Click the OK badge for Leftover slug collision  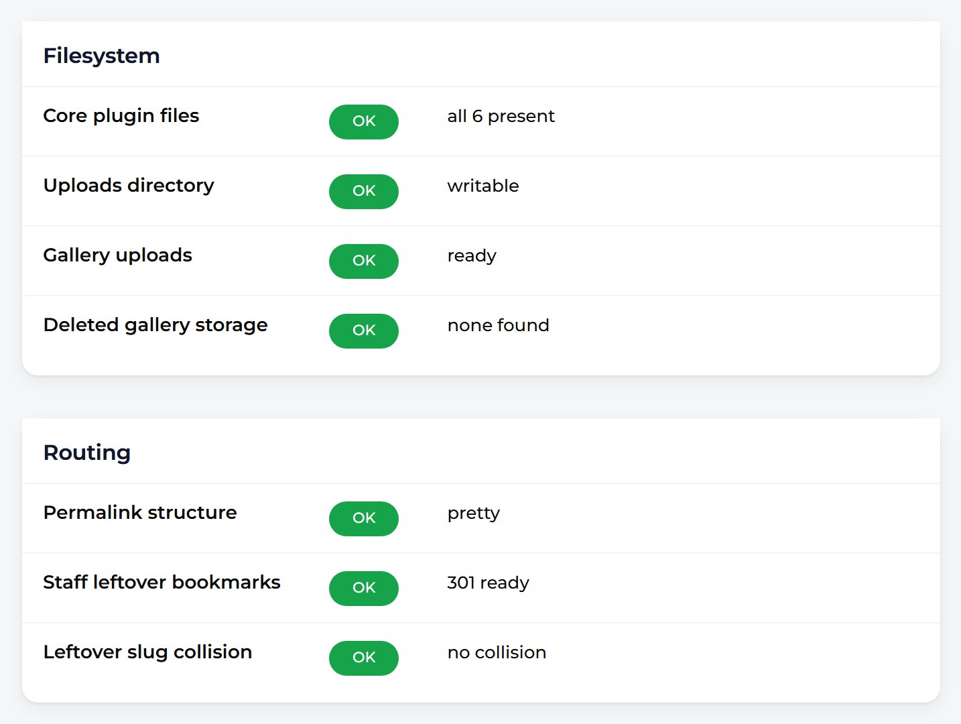coord(364,658)
